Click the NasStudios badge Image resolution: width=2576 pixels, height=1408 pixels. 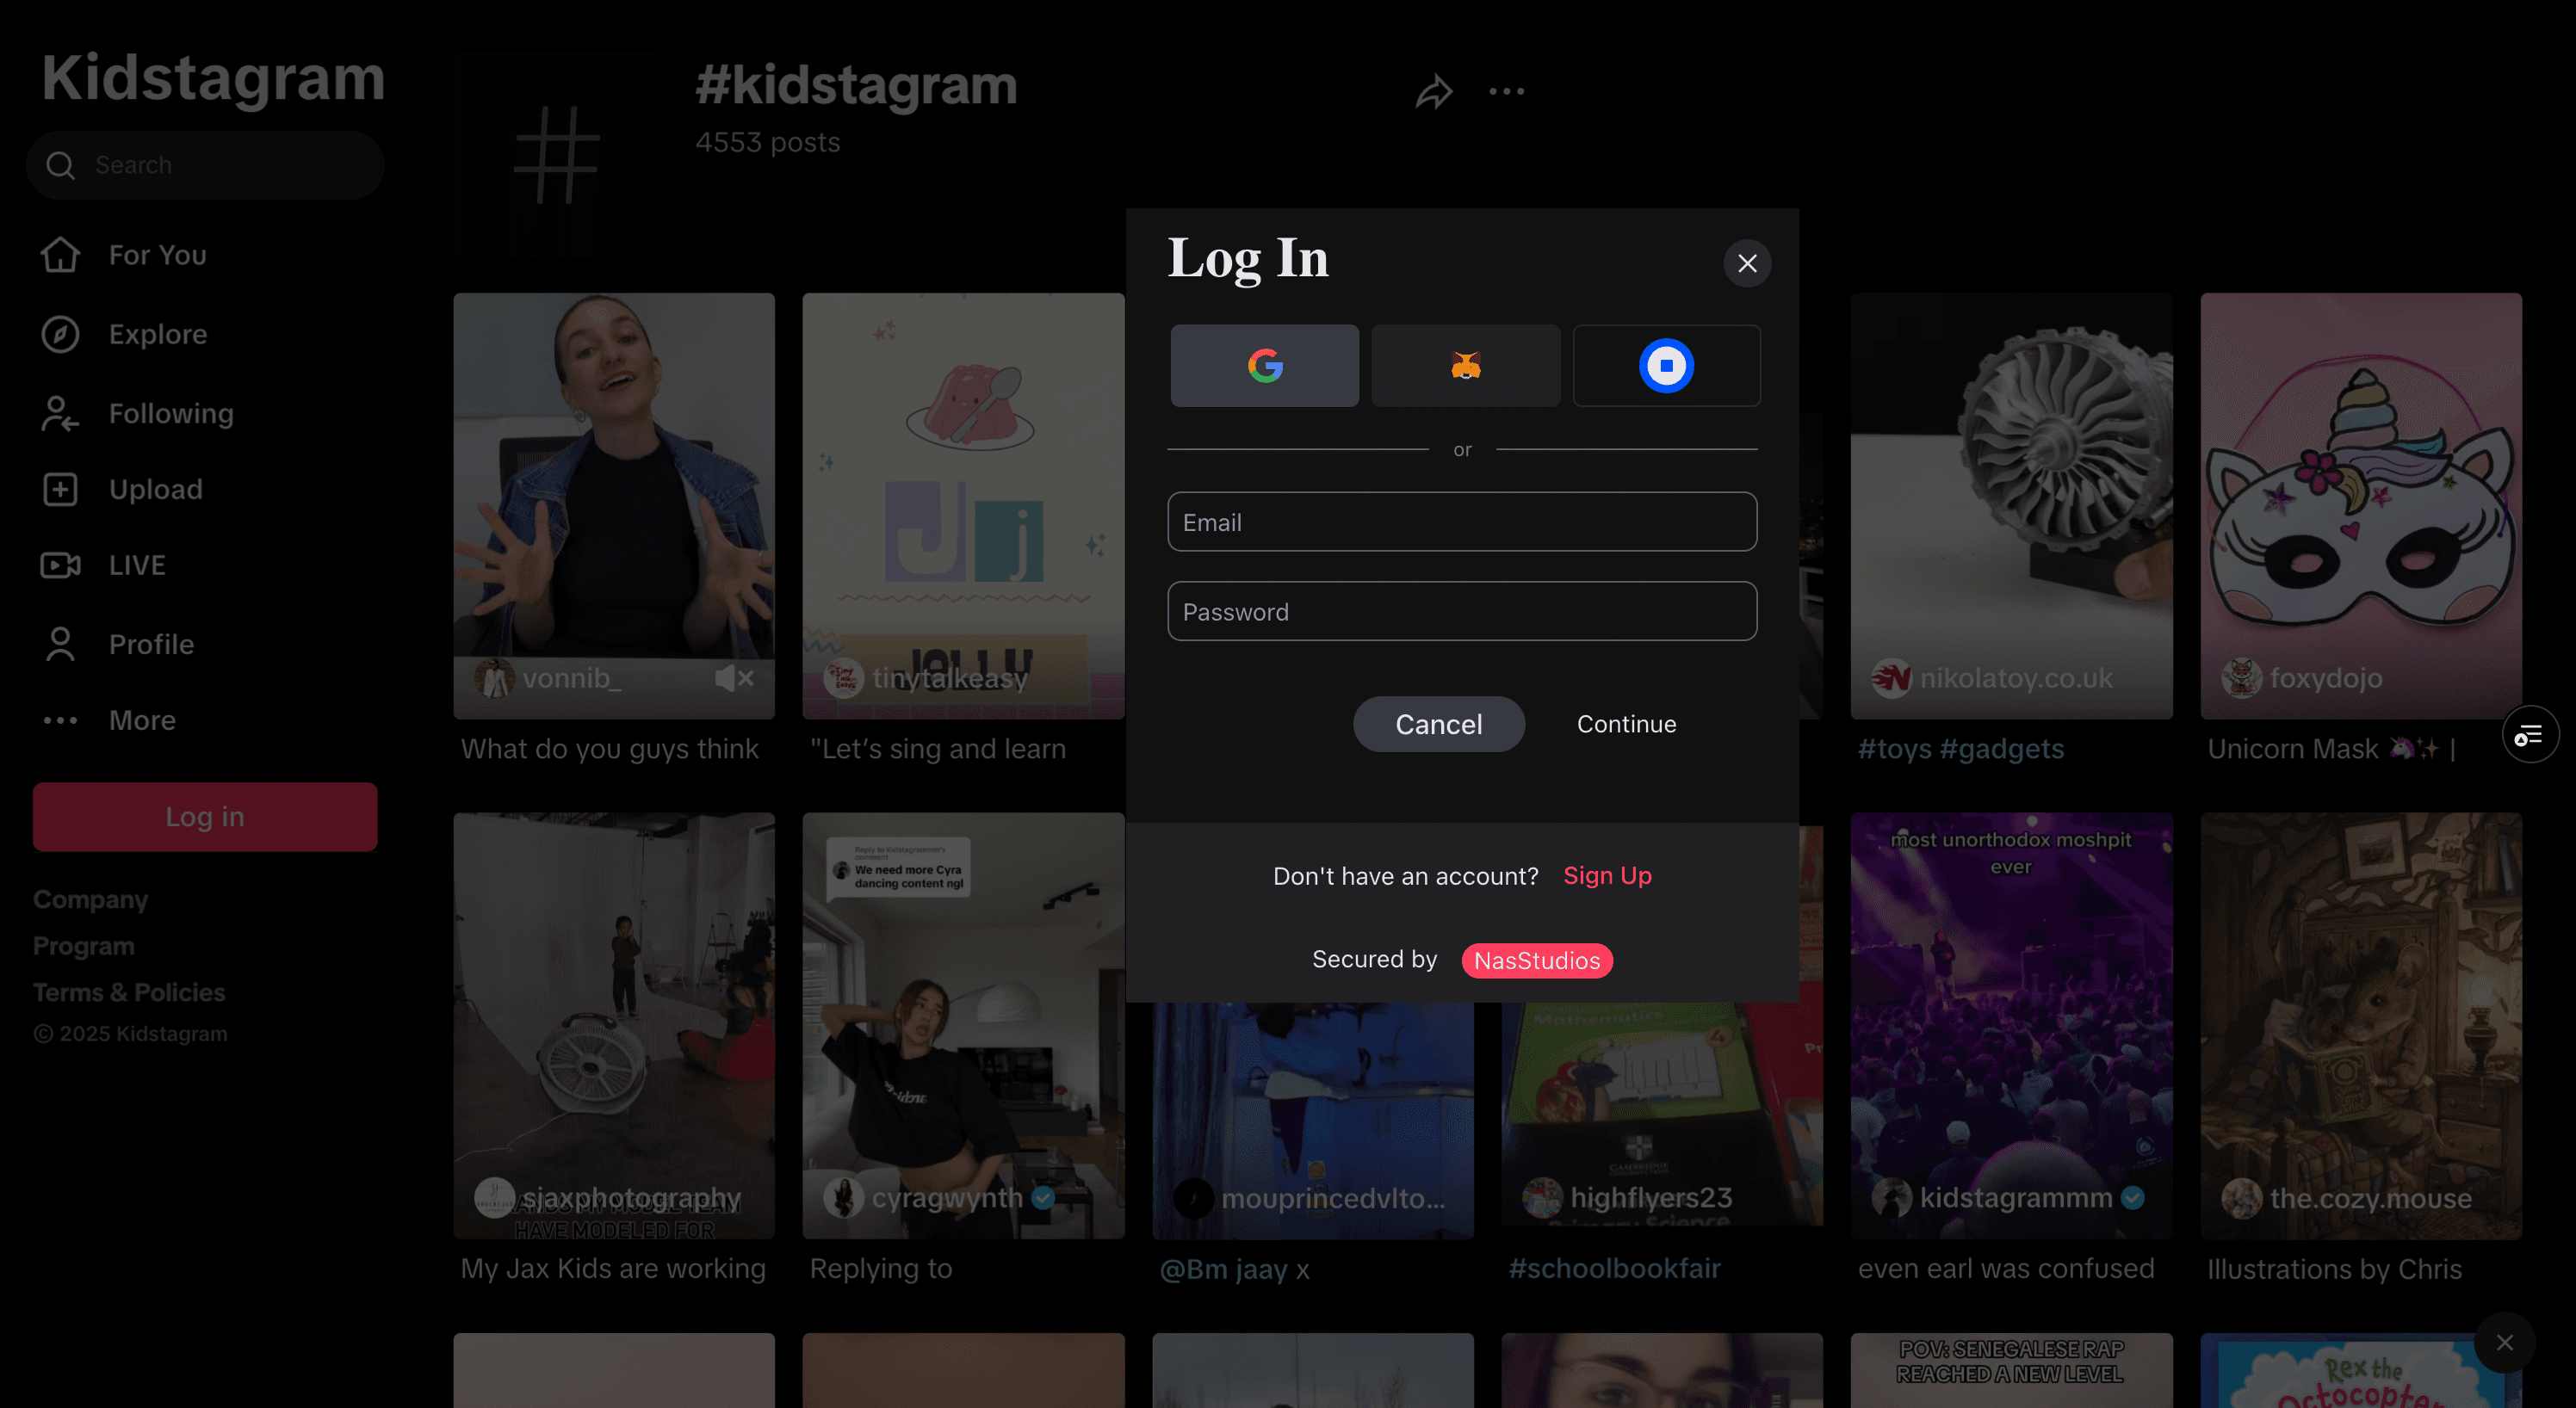[1537, 960]
